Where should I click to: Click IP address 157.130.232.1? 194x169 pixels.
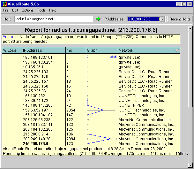point(35,96)
